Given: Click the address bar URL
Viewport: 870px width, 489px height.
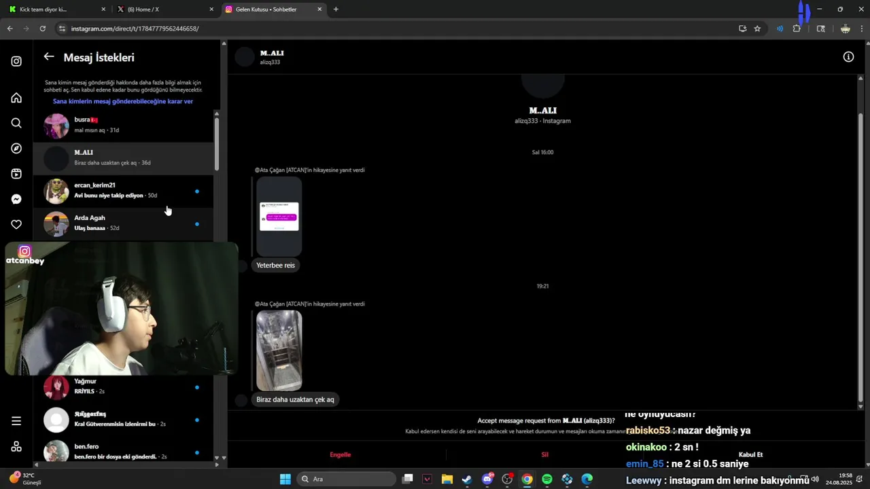Looking at the screenshot, I should (135, 29).
